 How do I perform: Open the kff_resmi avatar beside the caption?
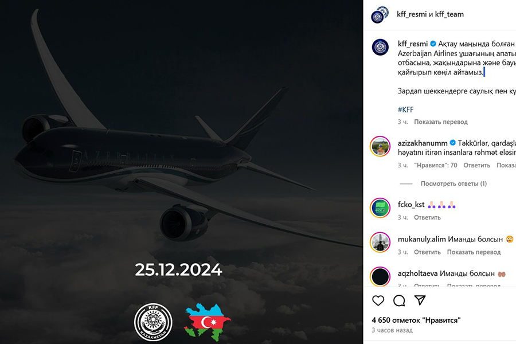(x=380, y=47)
